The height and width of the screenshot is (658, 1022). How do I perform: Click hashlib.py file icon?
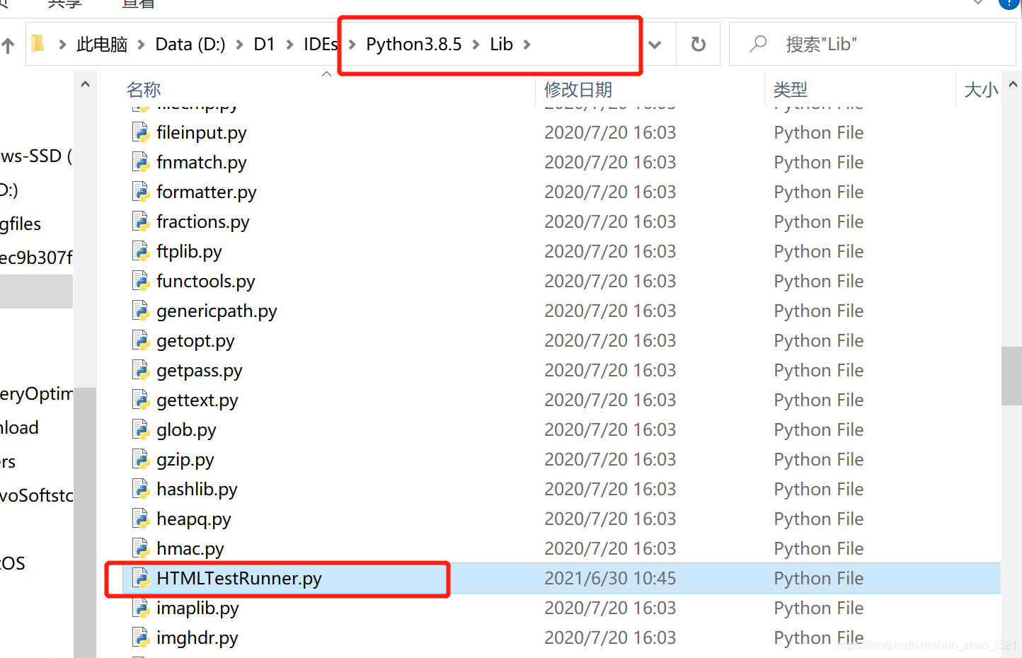pos(141,489)
